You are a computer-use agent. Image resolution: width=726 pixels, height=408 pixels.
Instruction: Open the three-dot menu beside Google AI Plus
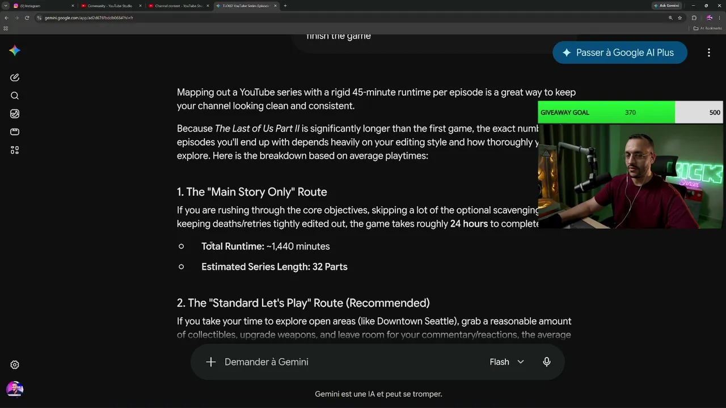point(708,53)
